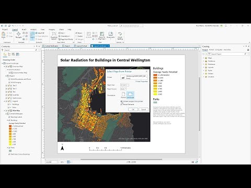Close the Select Page from Printer dialog

[146, 72]
